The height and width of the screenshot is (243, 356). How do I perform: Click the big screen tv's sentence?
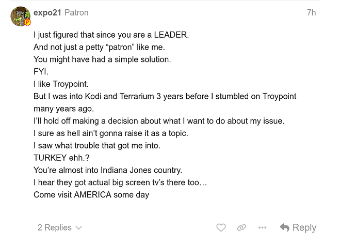[x=120, y=182]
